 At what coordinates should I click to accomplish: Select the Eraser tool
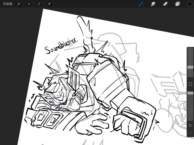coord(165,4)
